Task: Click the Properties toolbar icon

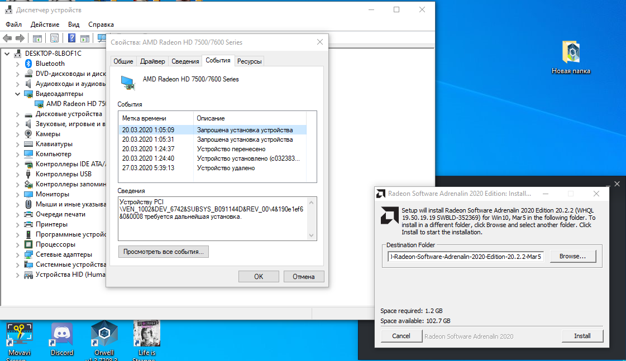Action: 54,38
